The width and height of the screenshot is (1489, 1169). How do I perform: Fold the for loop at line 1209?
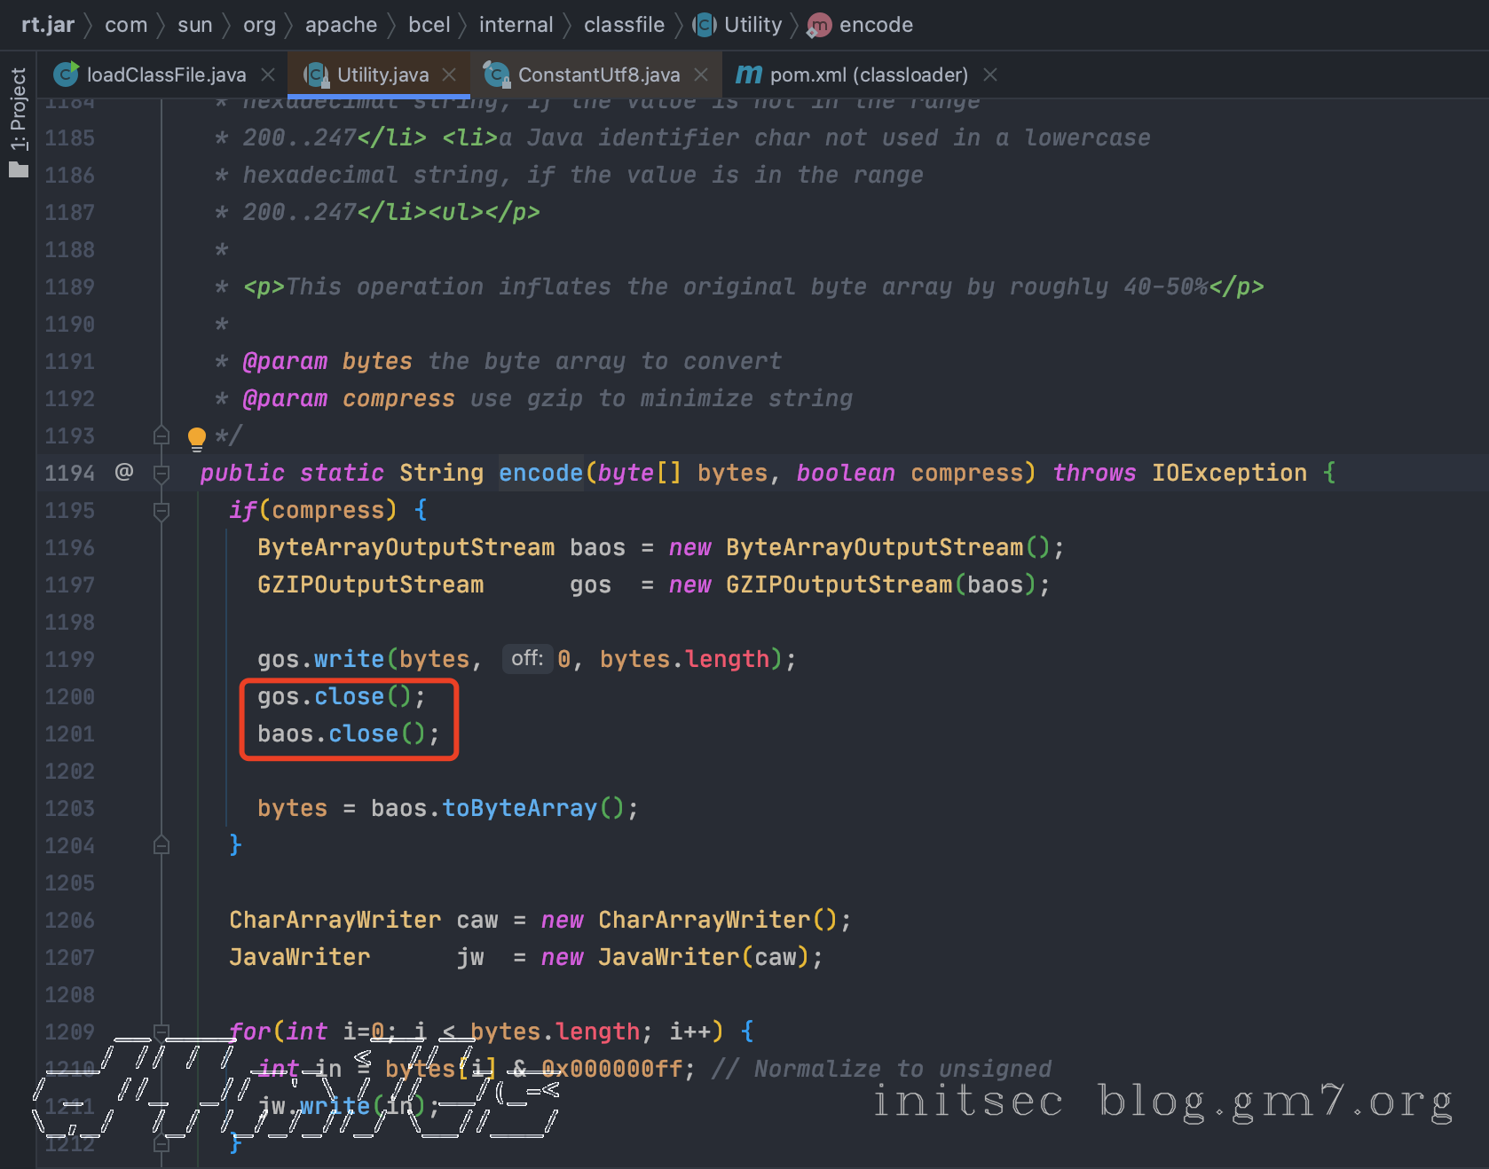click(162, 1032)
